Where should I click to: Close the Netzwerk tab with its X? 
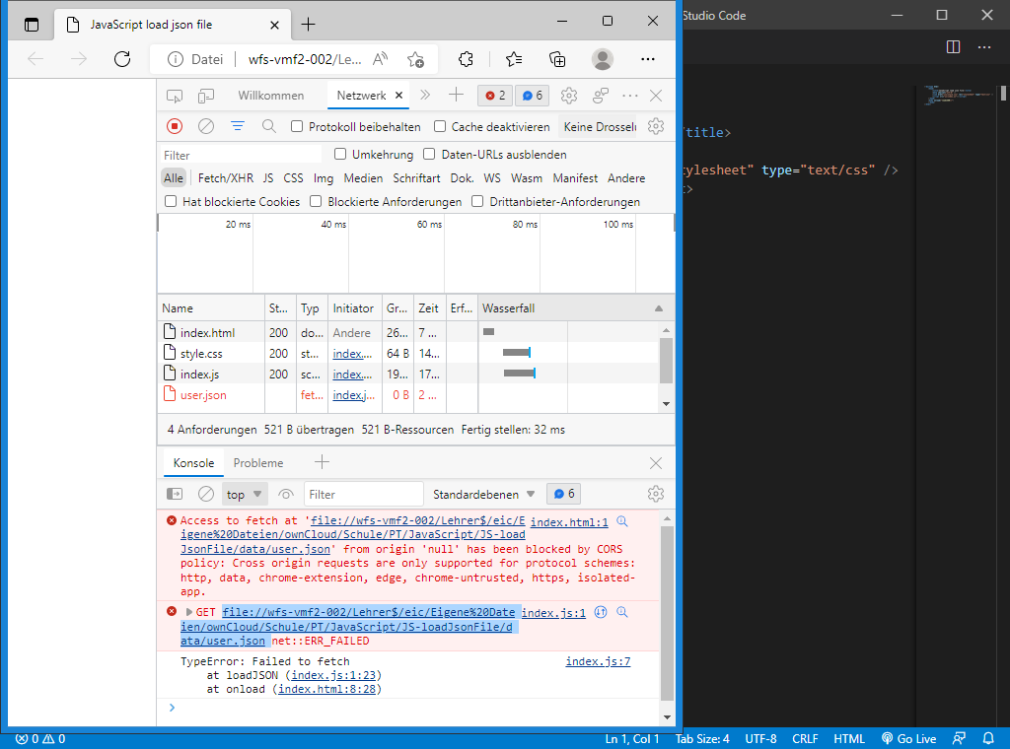pos(398,96)
